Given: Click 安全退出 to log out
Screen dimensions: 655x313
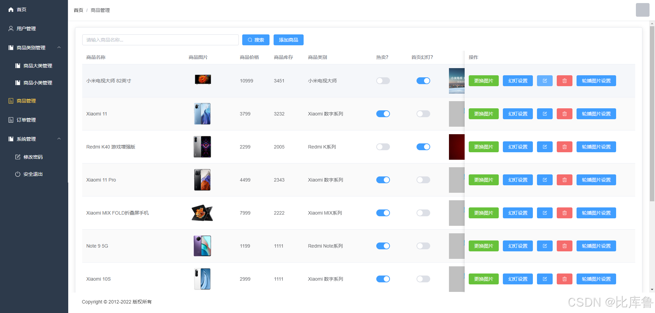Looking at the screenshot, I should click(x=34, y=174).
